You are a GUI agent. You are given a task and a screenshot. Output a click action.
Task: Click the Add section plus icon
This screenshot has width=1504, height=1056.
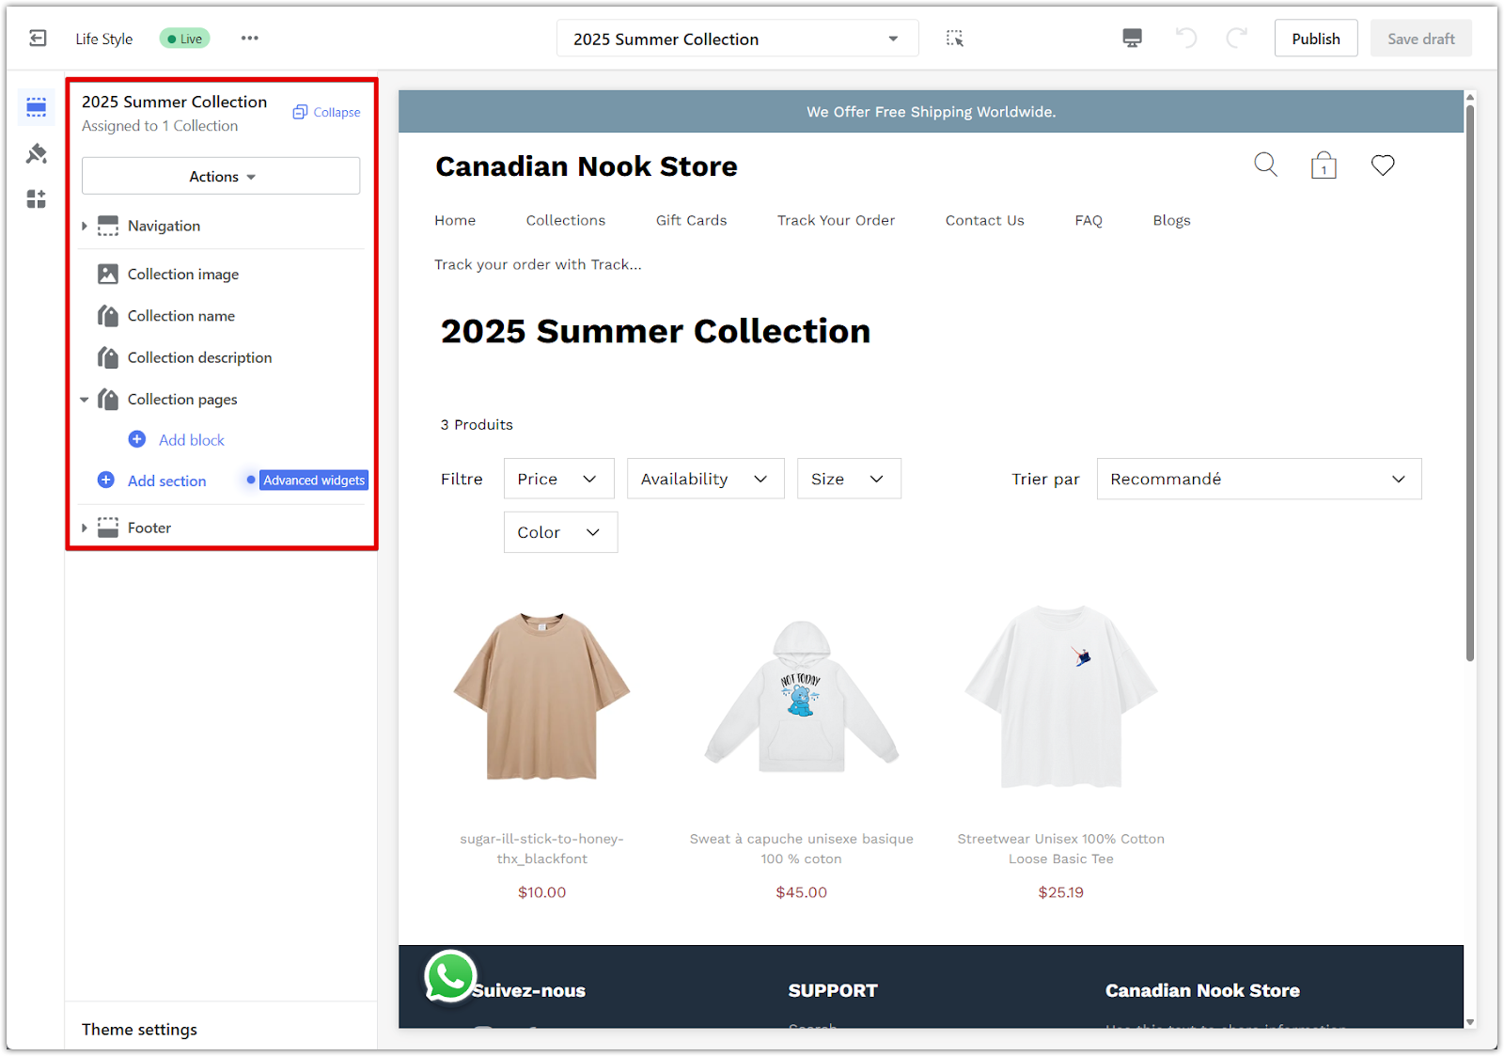coord(106,480)
